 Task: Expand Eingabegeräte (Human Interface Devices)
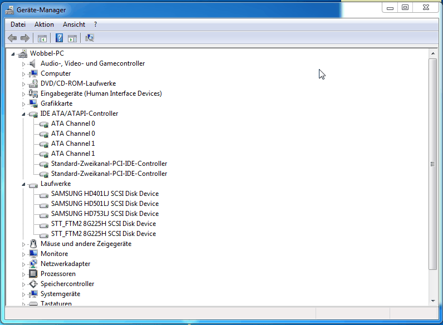(23, 94)
